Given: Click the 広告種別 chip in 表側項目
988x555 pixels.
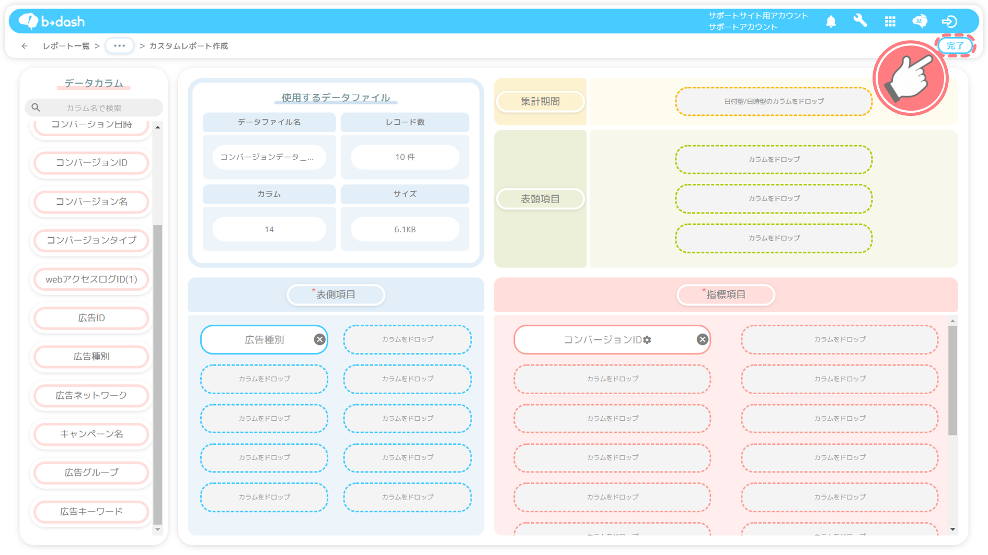Looking at the screenshot, I should pyautogui.click(x=264, y=339).
